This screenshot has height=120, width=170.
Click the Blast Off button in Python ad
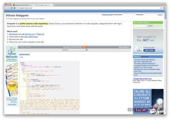point(141,110)
